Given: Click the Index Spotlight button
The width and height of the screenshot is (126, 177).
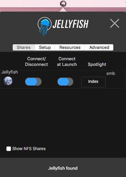Looking at the screenshot, I should (x=93, y=82).
